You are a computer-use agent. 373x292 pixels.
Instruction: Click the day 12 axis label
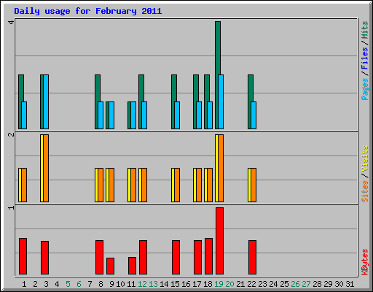[142, 284]
